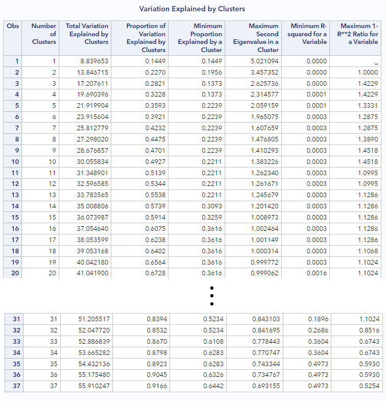The height and width of the screenshot is (405, 386).
Task: Select the Variation Explained by Clusters title
Action: (x=192, y=9)
